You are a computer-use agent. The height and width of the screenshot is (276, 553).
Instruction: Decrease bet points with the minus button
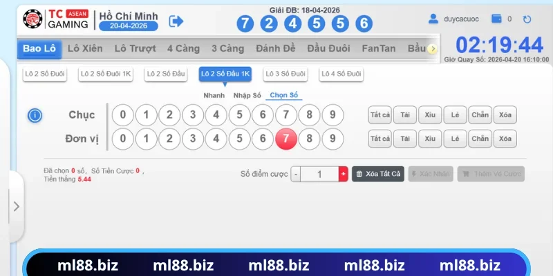pyautogui.click(x=296, y=175)
